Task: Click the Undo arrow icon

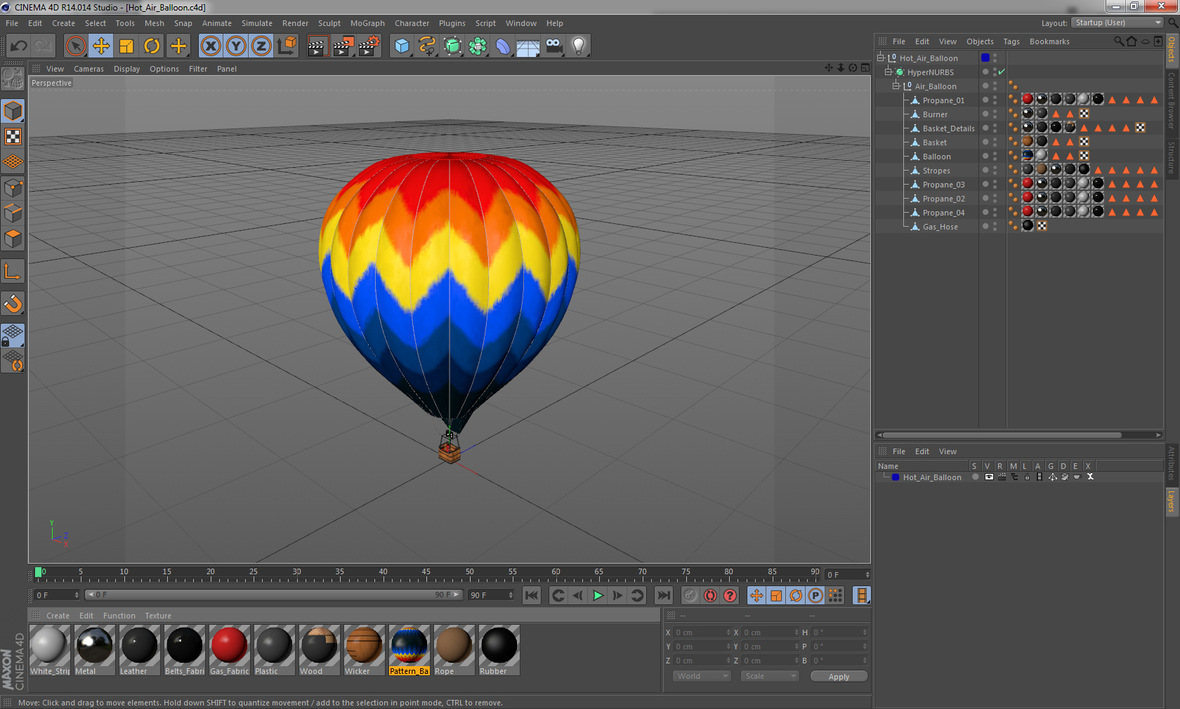Action: coord(19,46)
